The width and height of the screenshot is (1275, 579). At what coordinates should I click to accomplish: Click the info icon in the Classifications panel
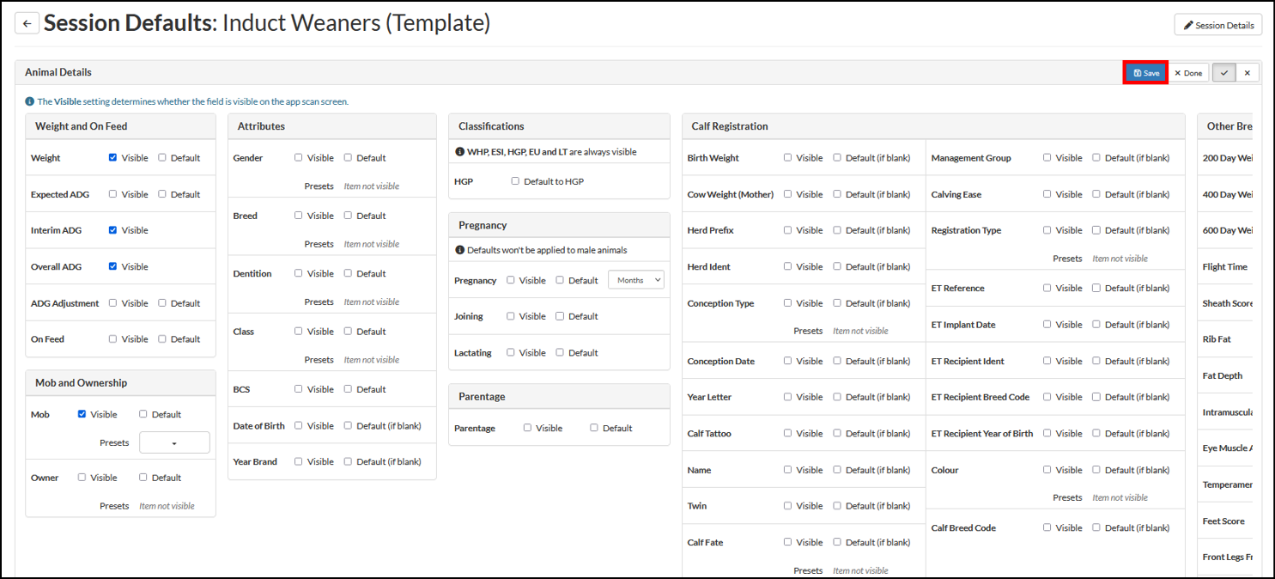point(458,153)
